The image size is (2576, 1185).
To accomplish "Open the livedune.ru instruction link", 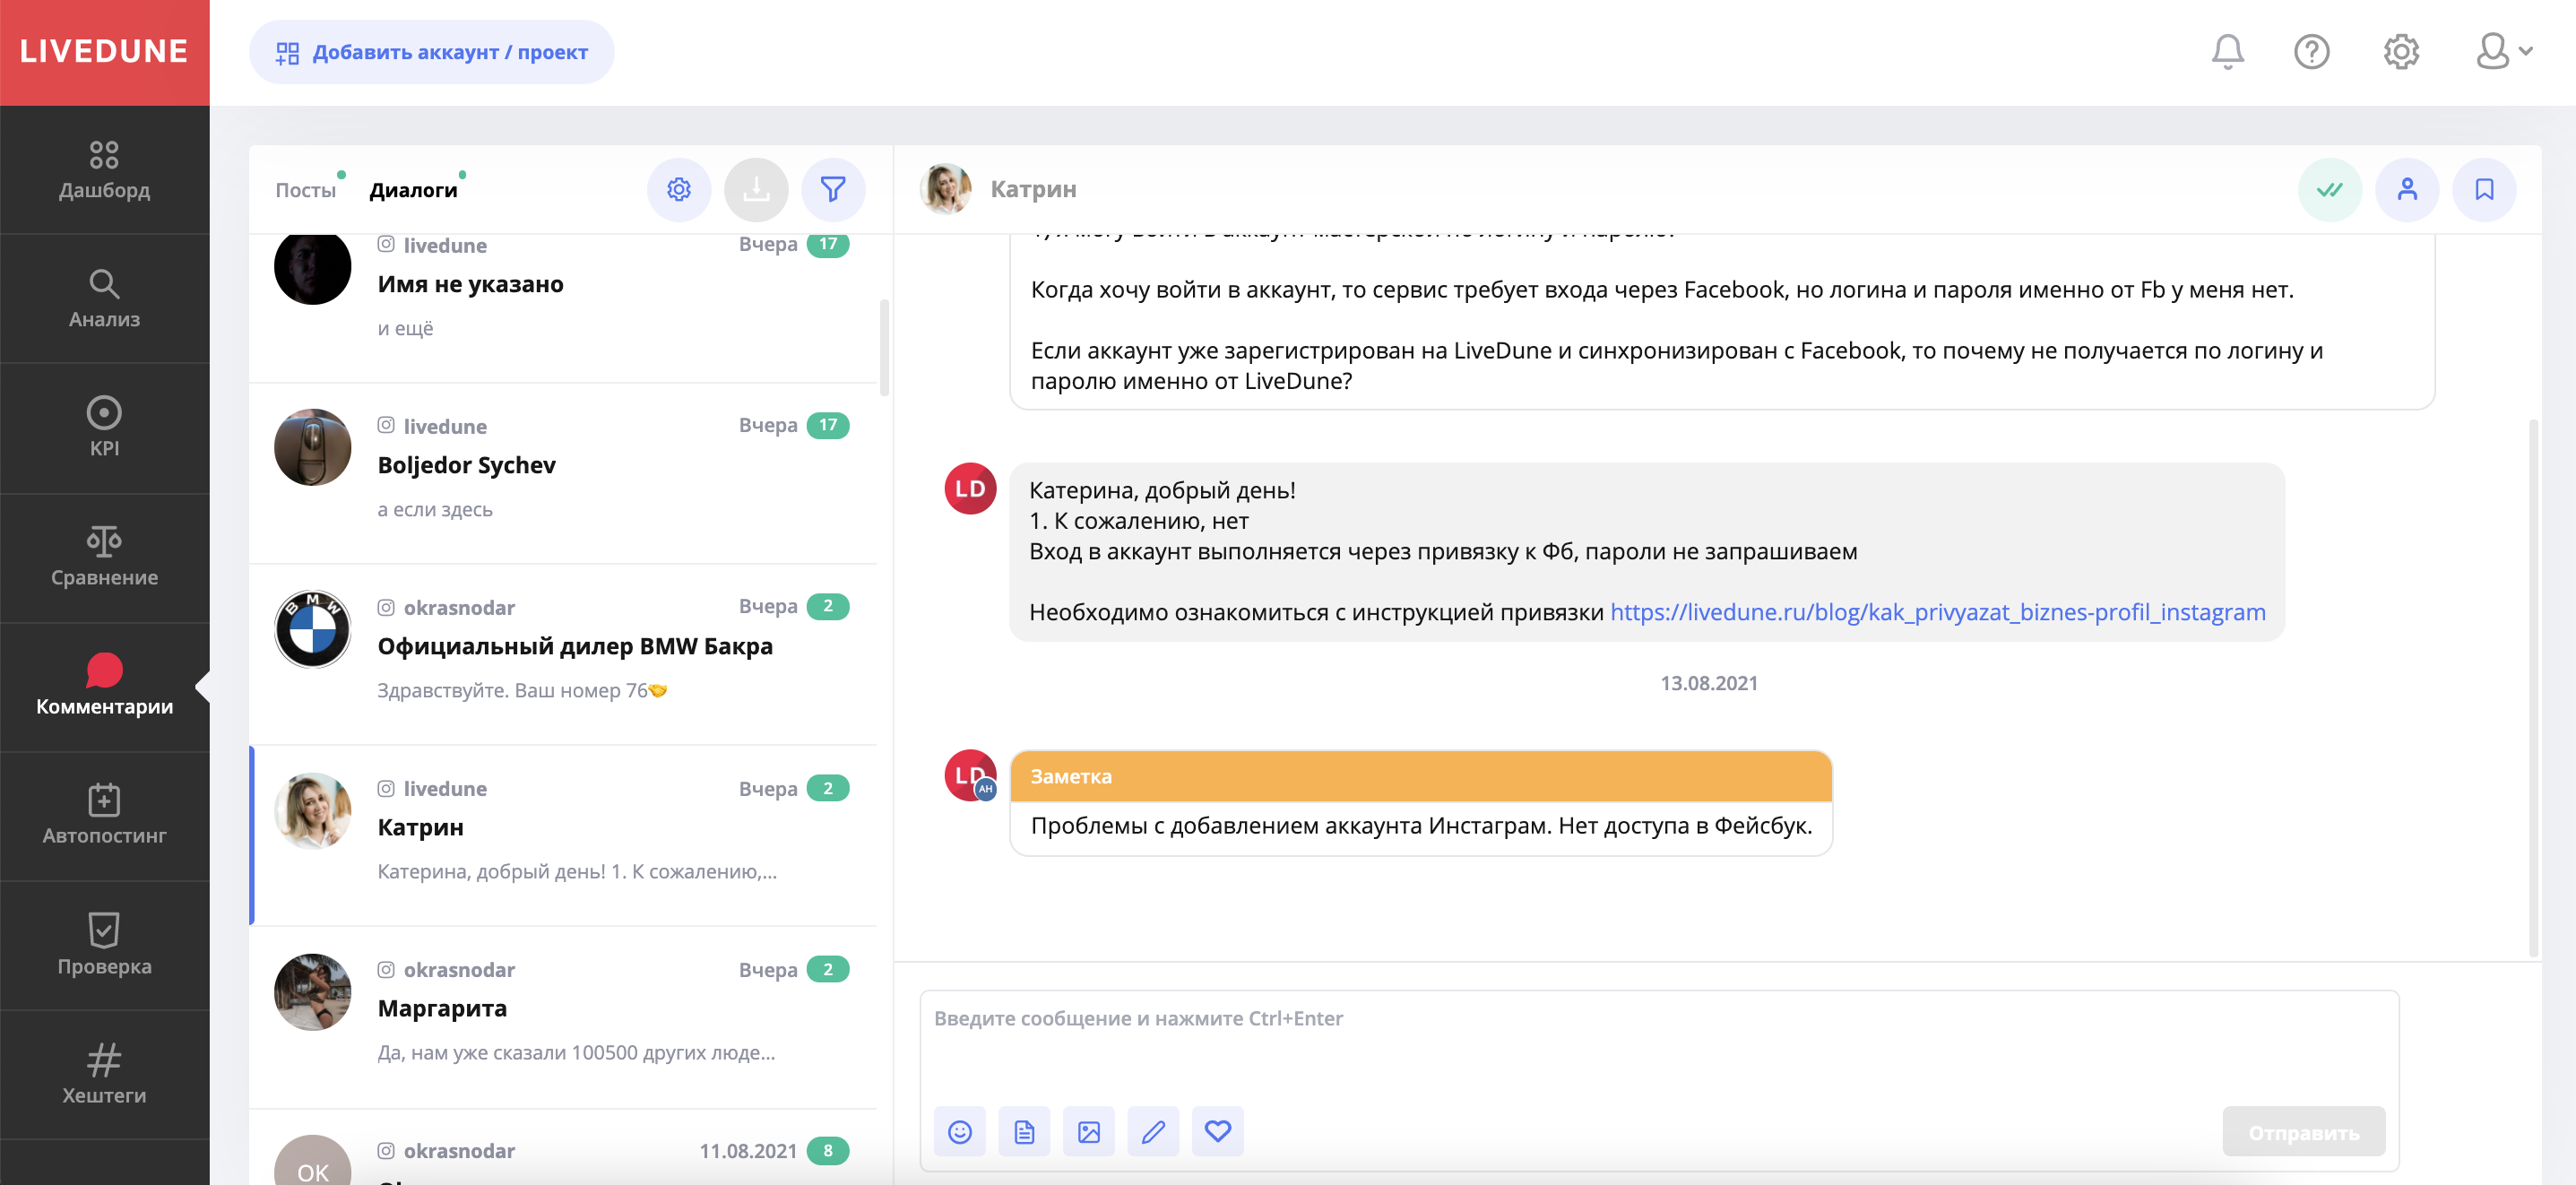I will (x=1937, y=612).
